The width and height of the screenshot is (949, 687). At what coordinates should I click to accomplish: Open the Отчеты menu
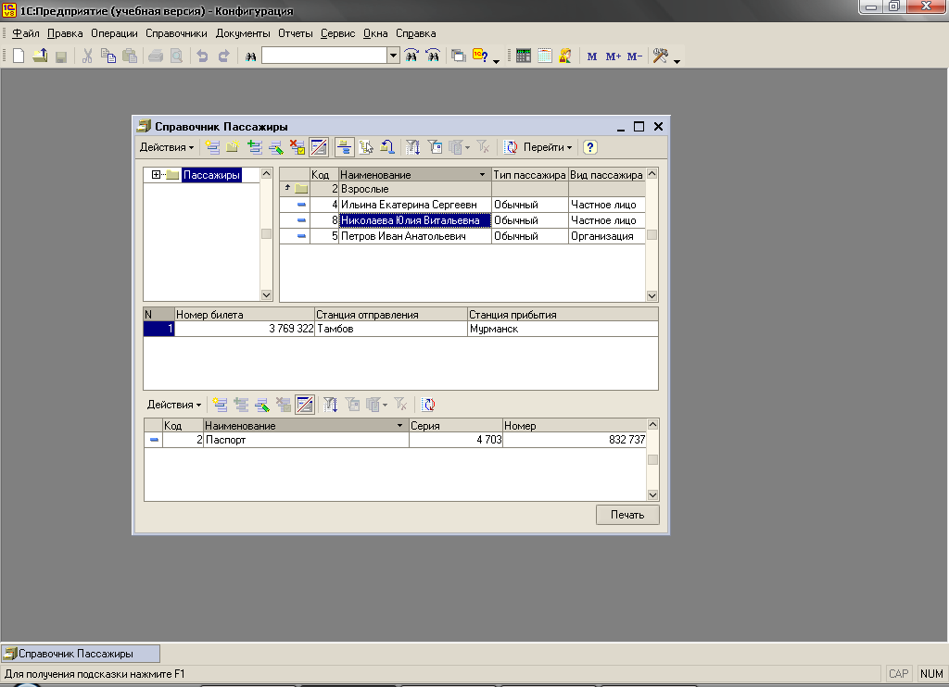pyautogui.click(x=295, y=33)
